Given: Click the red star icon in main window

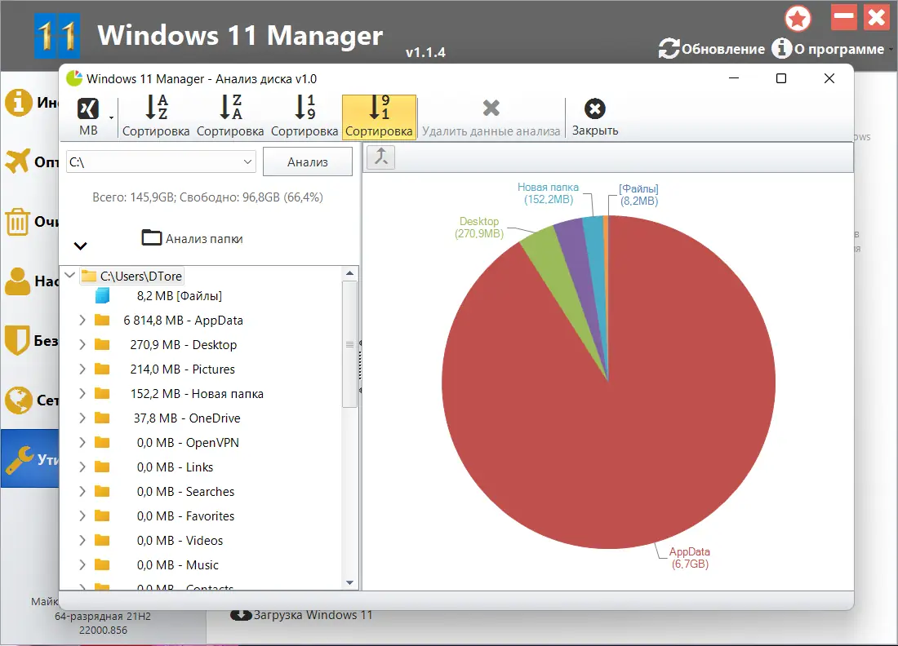Looking at the screenshot, I should click(x=798, y=18).
